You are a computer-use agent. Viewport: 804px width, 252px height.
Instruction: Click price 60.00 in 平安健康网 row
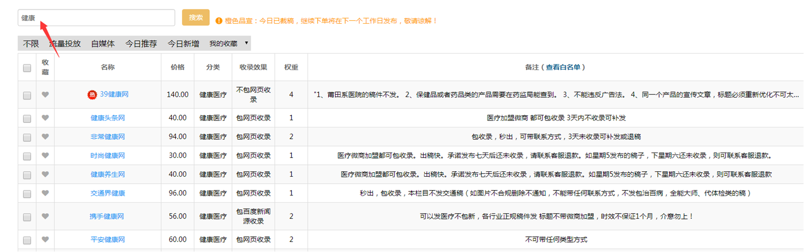click(x=178, y=240)
